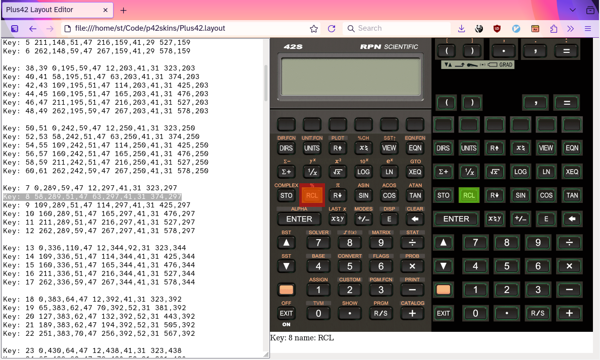Screen dimensions: 600x360
Task: Click the ENTER key in right sprite panel
Action: point(456,219)
